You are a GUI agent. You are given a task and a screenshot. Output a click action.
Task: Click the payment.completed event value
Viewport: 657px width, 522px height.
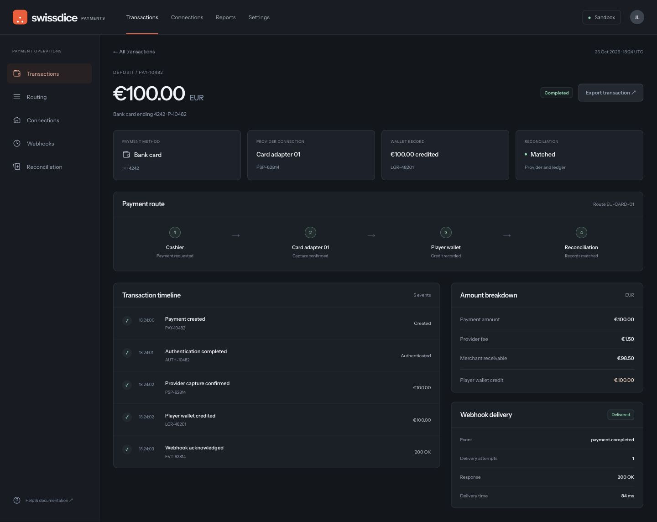pyautogui.click(x=612, y=440)
